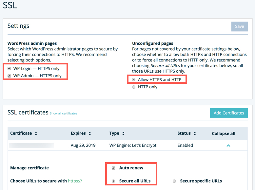Click Collapse all in table header
The width and height of the screenshot is (255, 190).
point(224,133)
